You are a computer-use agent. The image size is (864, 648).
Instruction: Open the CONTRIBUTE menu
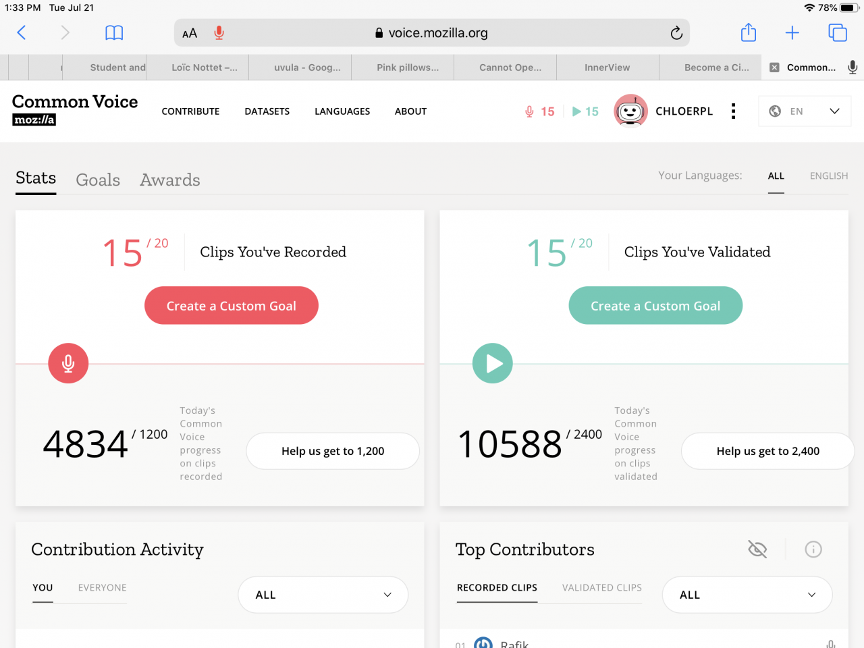pos(190,111)
